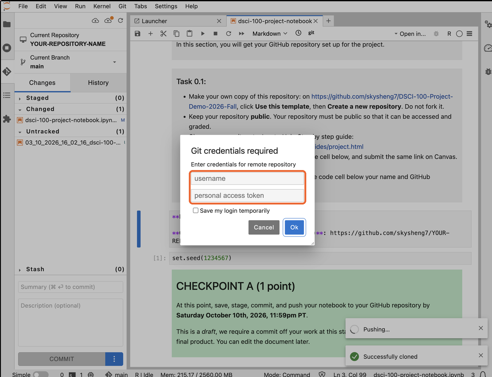This screenshot has height=377, width=492.
Task: Check Save my login temporarily
Action: (x=196, y=210)
